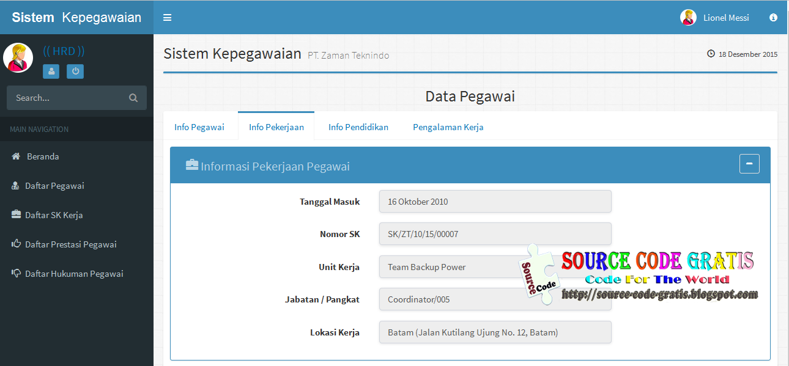Viewport: 789px width, 366px height.
Task: Open the Pengalaman Kerja tab
Action: (x=448, y=126)
